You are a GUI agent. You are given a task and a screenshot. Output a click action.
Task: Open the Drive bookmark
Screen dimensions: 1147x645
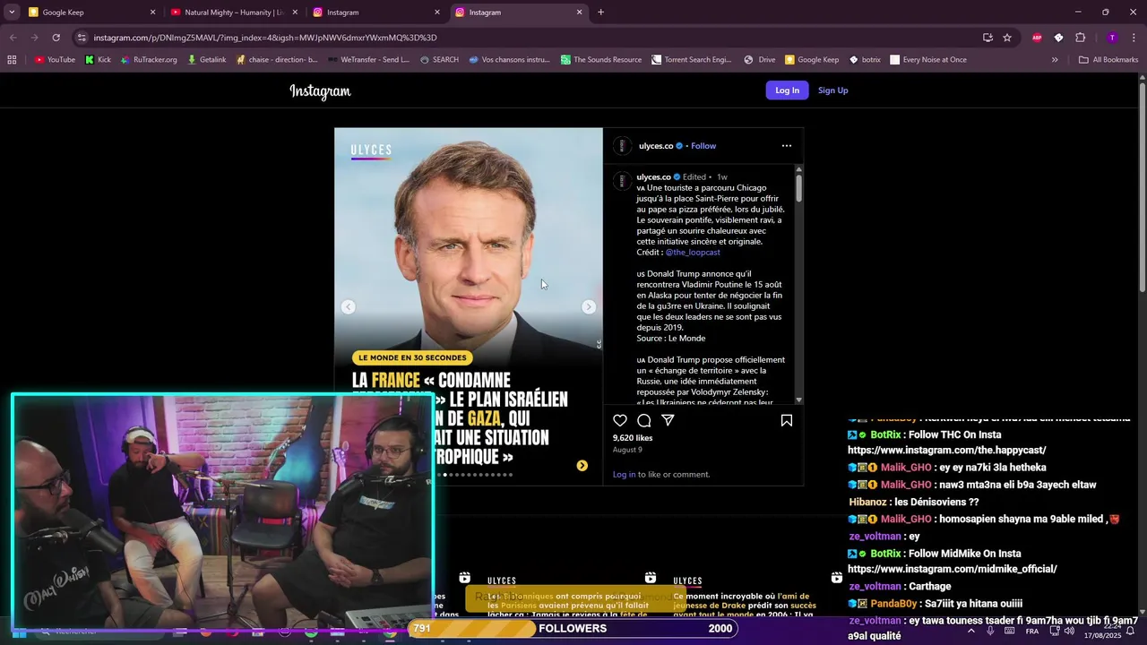tap(760, 60)
